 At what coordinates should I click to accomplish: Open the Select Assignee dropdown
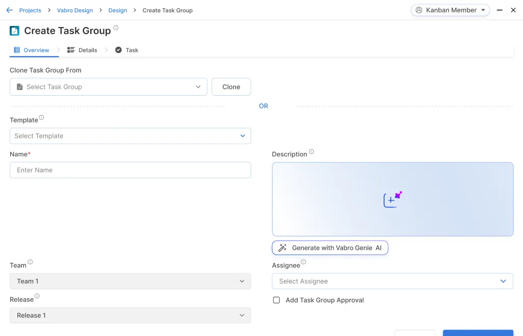tap(393, 281)
